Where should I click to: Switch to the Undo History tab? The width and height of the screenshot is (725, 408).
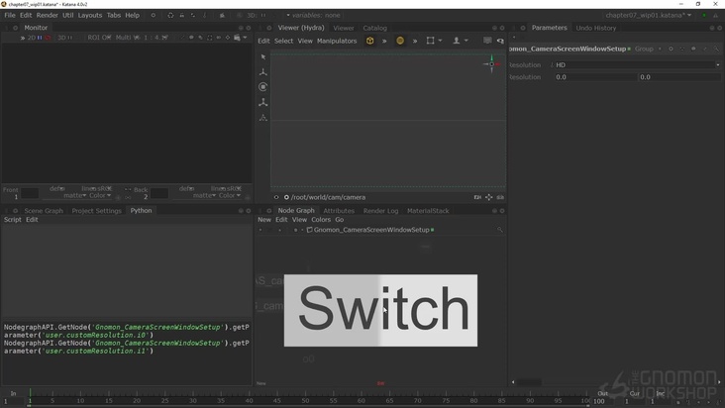[596, 28]
